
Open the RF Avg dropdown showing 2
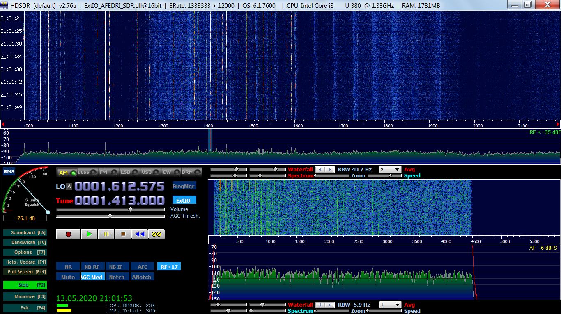(x=390, y=169)
